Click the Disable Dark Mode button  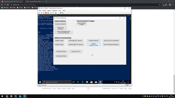click(61, 56)
